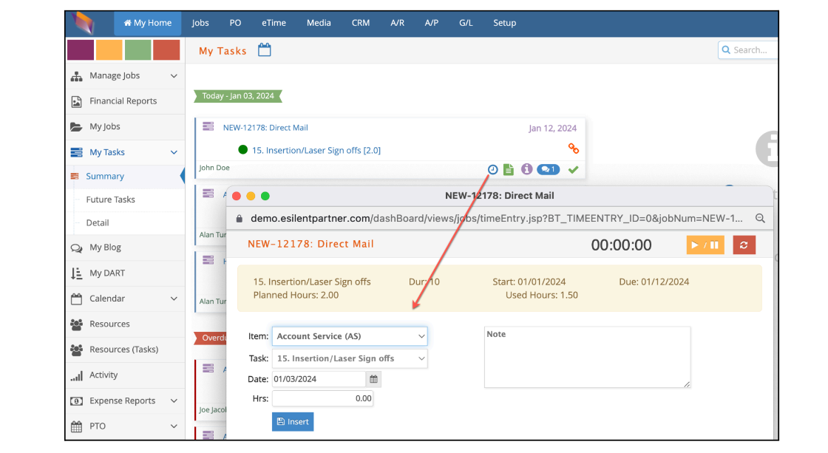828x453 pixels.
Task: Open the green document icon on Direct Mail task
Action: click(x=509, y=169)
